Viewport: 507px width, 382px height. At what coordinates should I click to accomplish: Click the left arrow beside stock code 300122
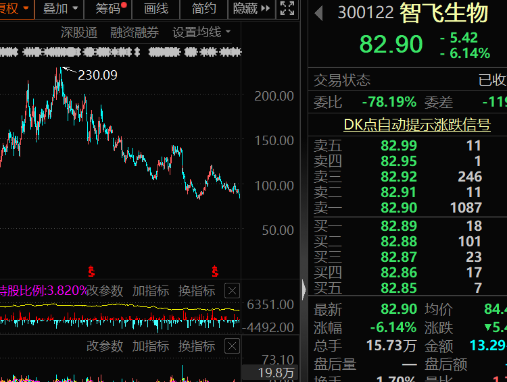click(x=319, y=13)
